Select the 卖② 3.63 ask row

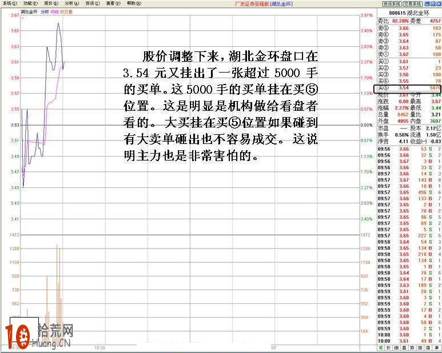(x=409, y=47)
